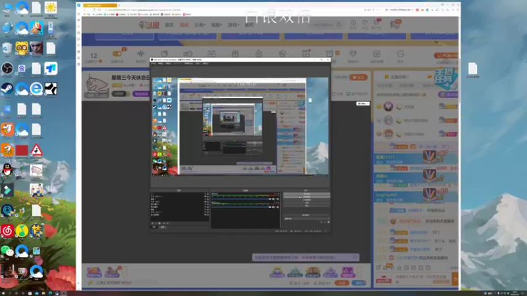Click the calendar icon in activity bar
The width and height of the screenshot is (527, 296).
(211, 54)
